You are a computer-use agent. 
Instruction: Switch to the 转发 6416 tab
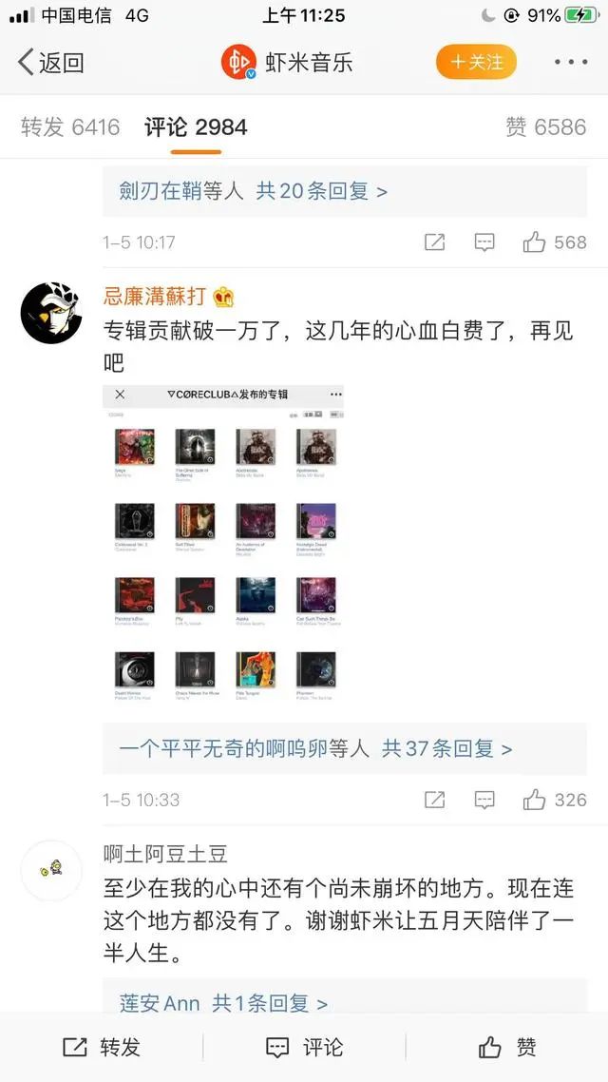click(70, 127)
